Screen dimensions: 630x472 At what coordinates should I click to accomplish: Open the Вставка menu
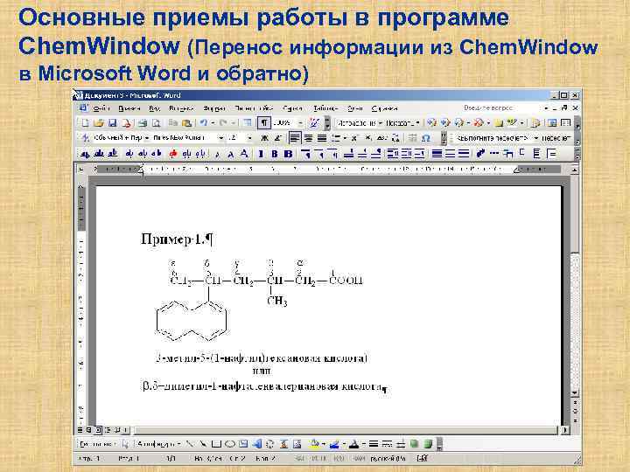tap(181, 108)
